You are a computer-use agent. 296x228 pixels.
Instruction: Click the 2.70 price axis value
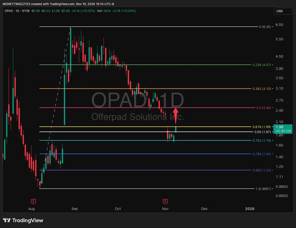pos(279,100)
